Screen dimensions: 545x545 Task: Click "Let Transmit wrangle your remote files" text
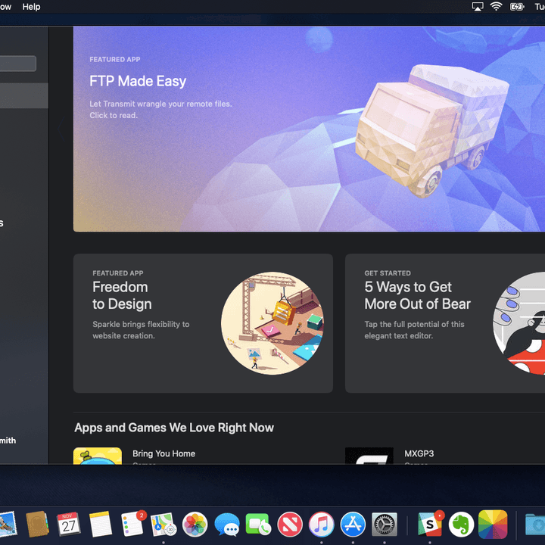pos(160,104)
